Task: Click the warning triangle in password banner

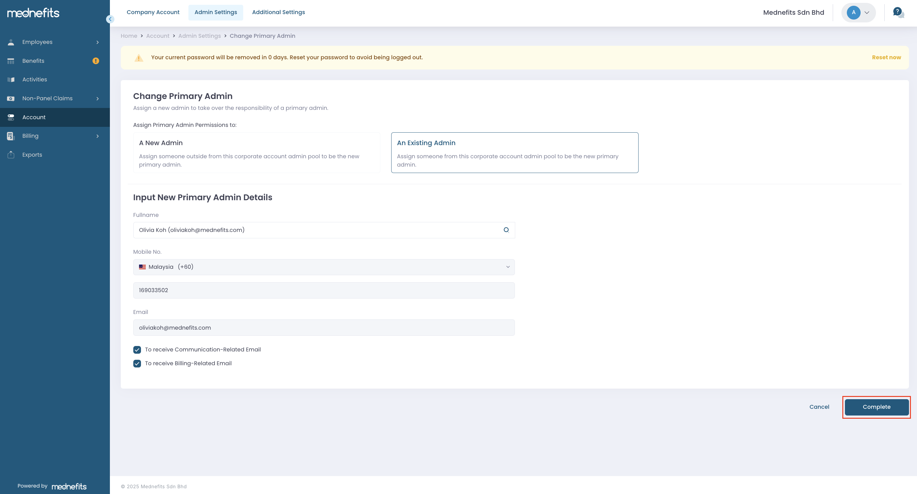Action: point(139,58)
